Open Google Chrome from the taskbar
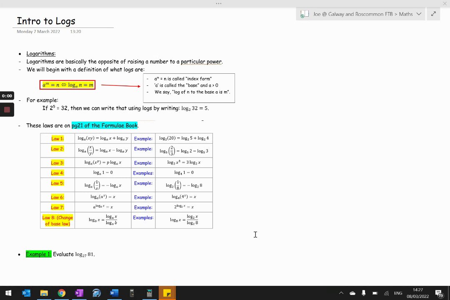The height and width of the screenshot is (300, 450). tap(61, 293)
